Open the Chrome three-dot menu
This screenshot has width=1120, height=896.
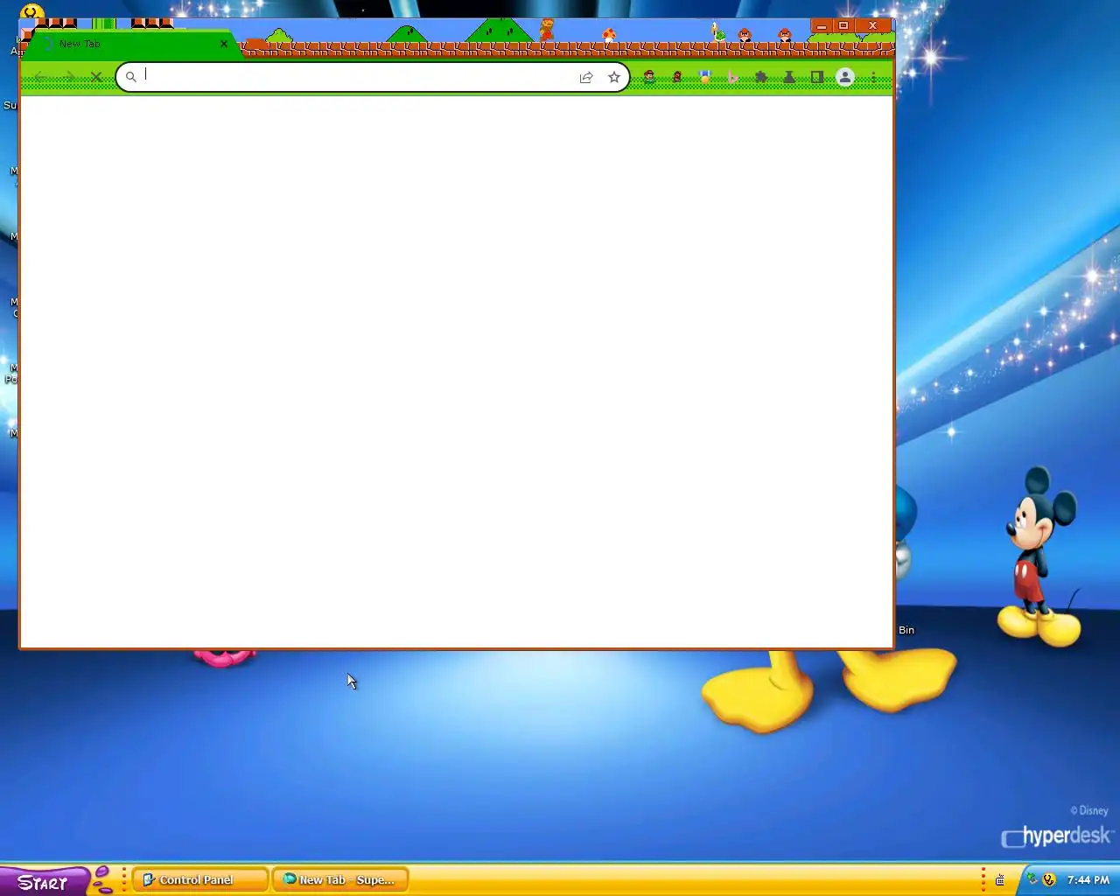coord(873,77)
